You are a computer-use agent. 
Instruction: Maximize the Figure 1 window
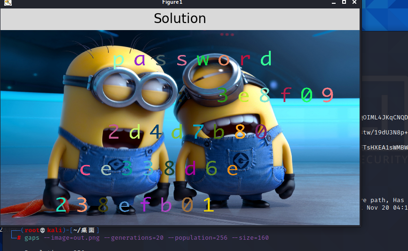click(x=344, y=2)
